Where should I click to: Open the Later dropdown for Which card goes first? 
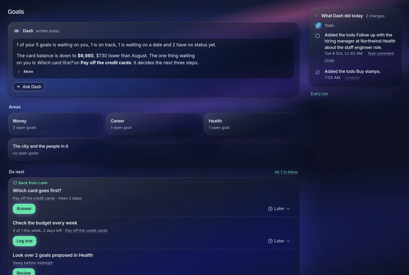click(x=279, y=209)
